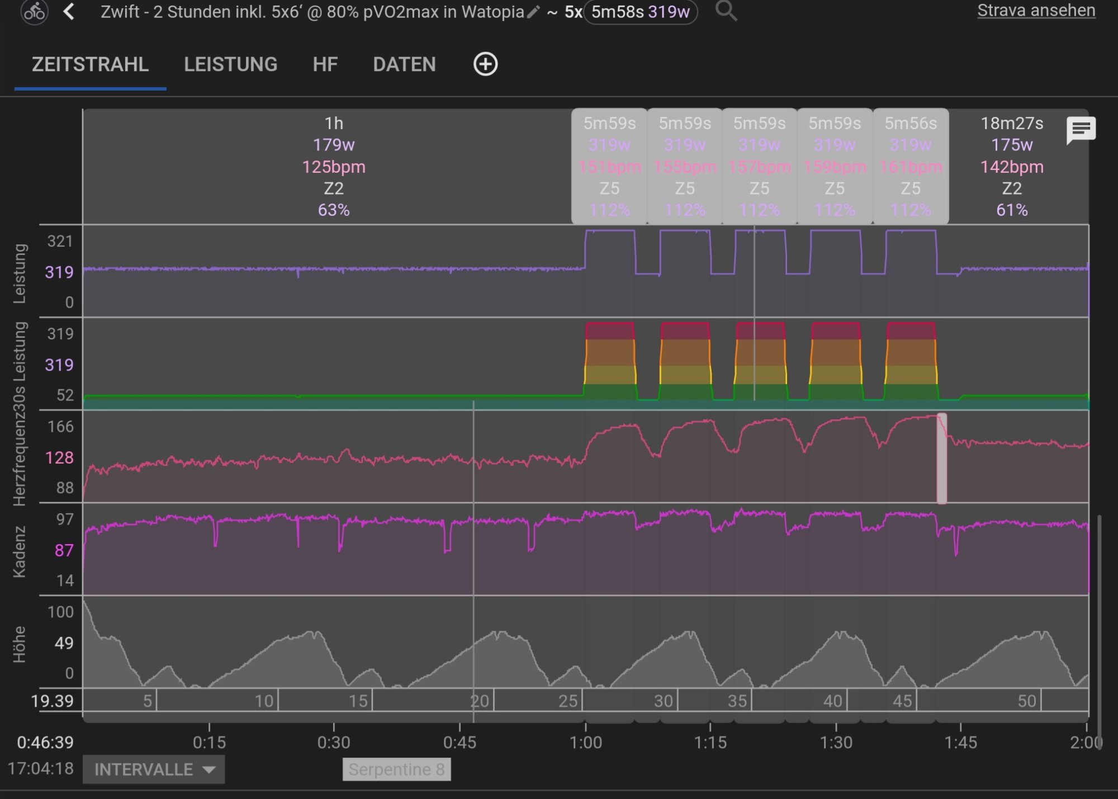Select the interval with 151bpm

609,167
